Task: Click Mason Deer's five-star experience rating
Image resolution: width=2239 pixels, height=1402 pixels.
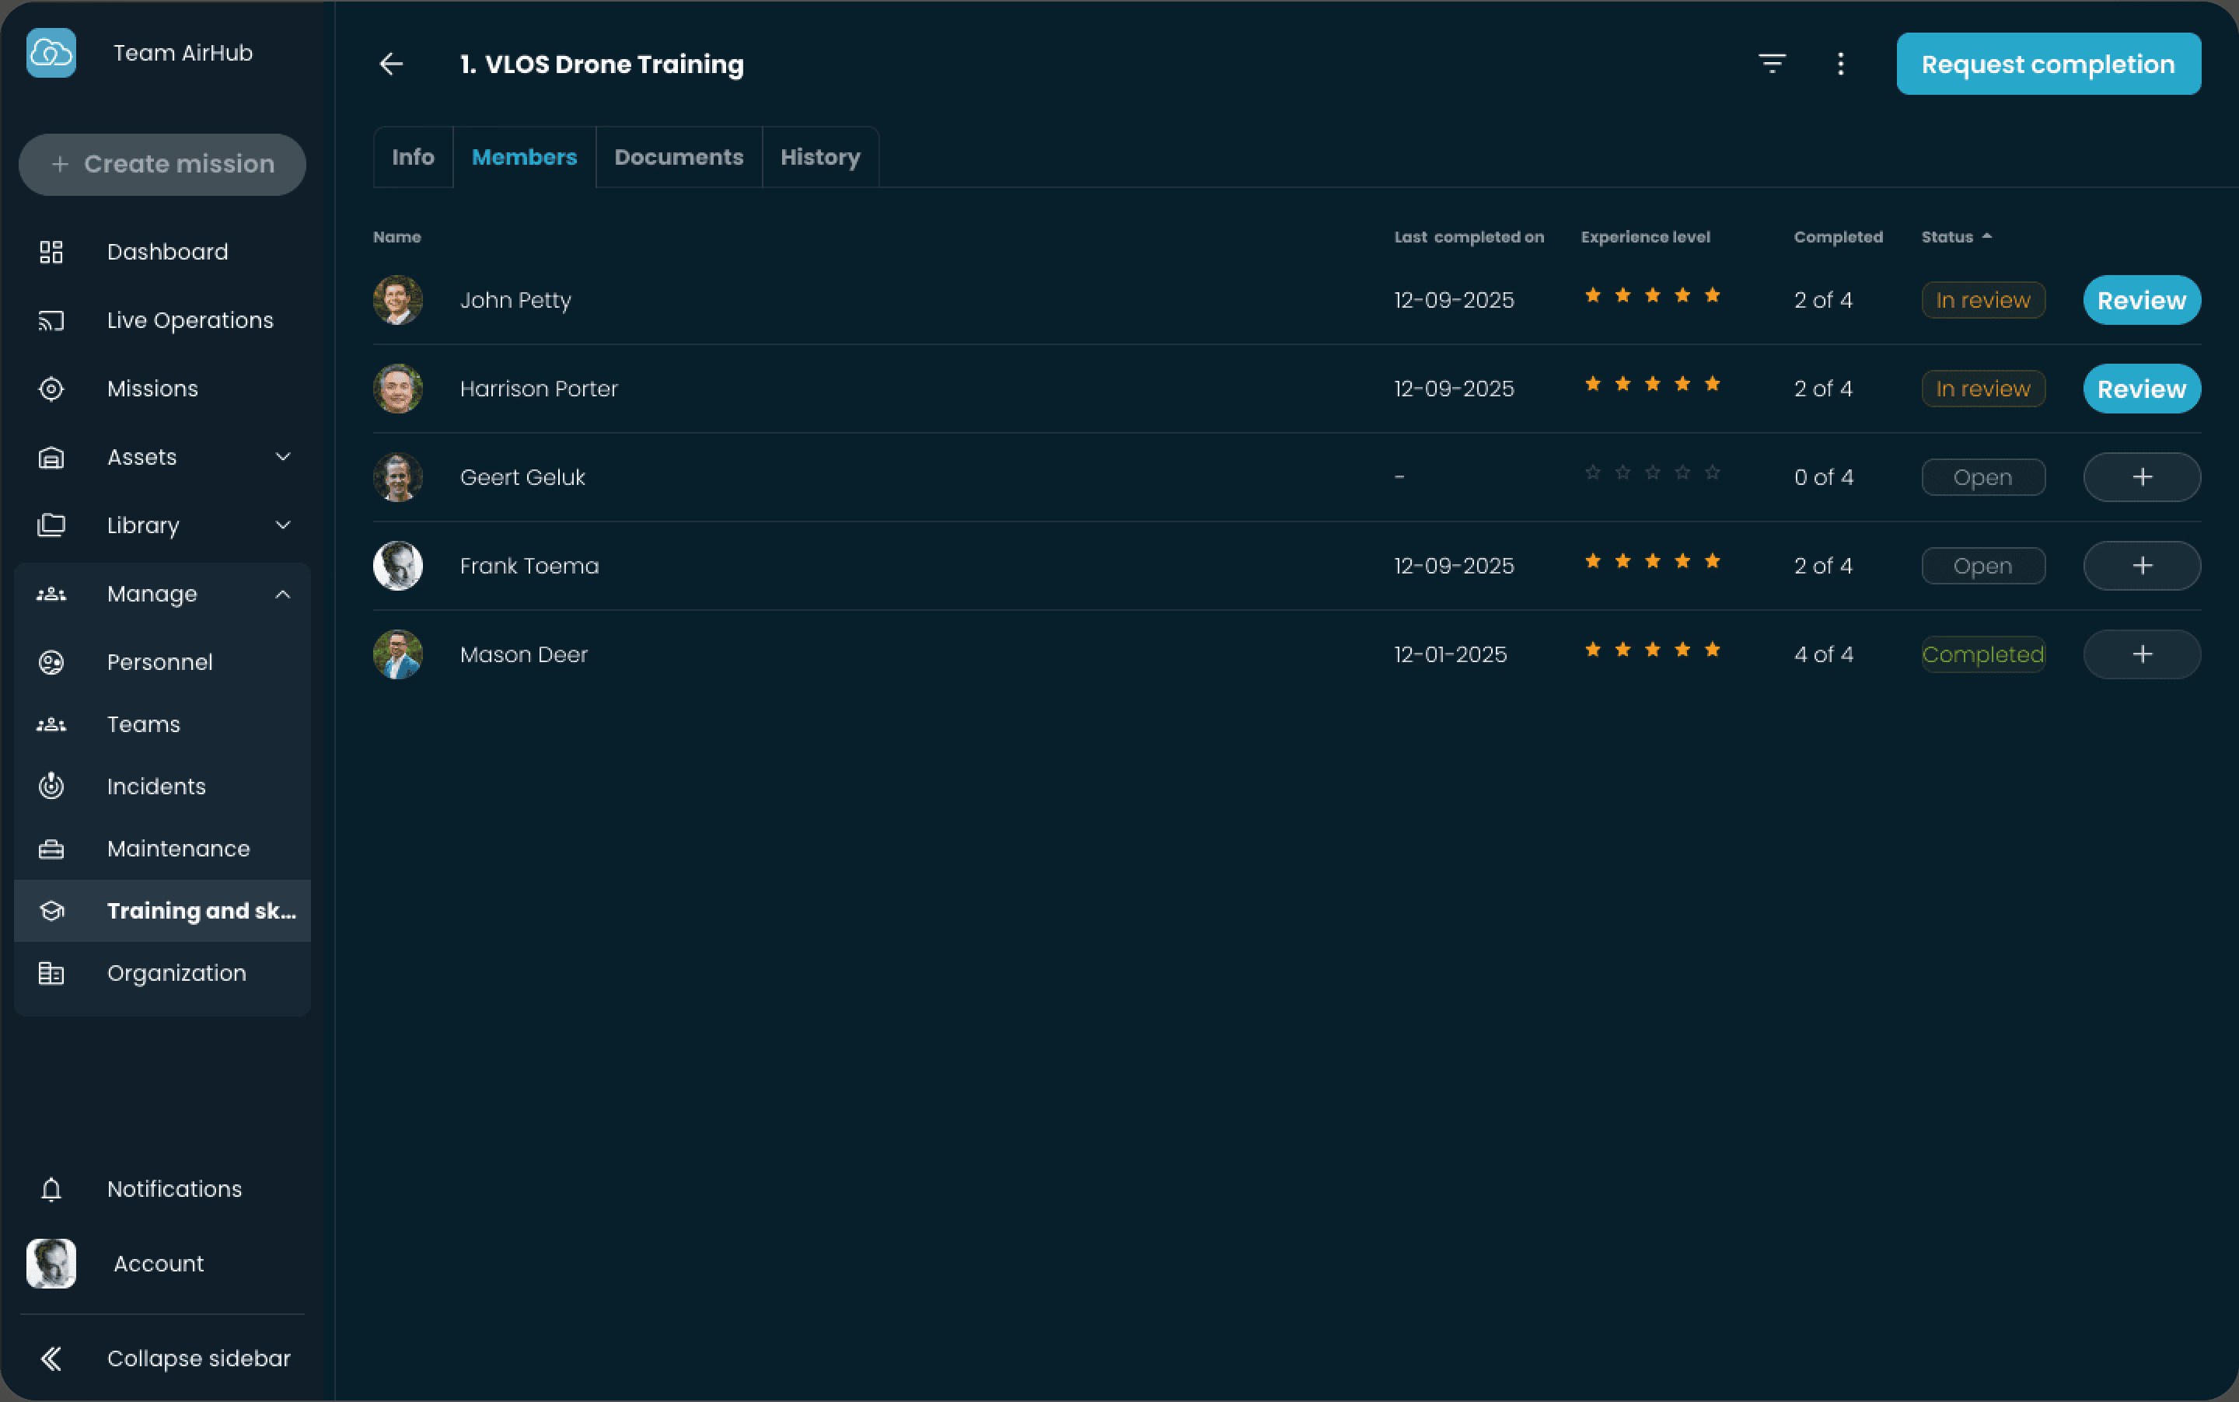Action: 1652,650
